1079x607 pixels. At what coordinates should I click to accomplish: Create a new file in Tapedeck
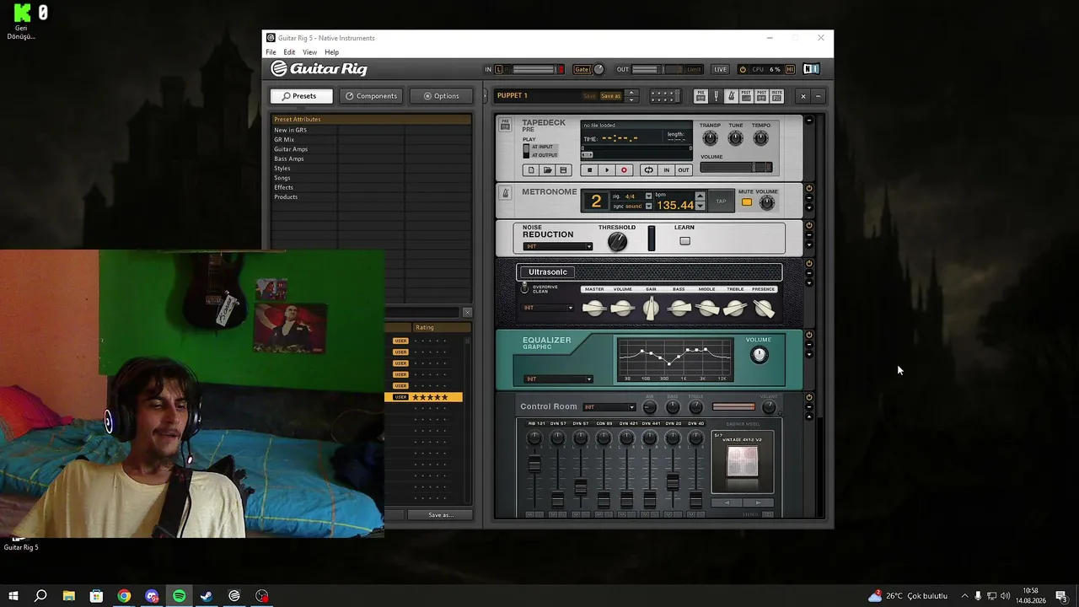pos(531,170)
